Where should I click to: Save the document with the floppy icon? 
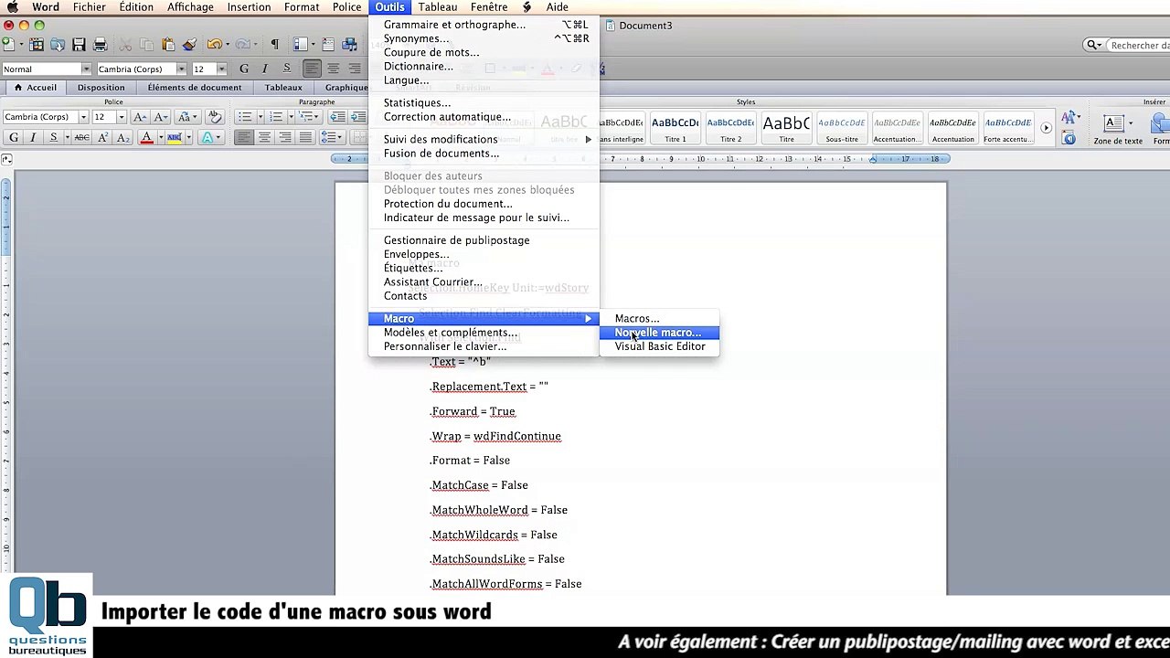[x=79, y=44]
